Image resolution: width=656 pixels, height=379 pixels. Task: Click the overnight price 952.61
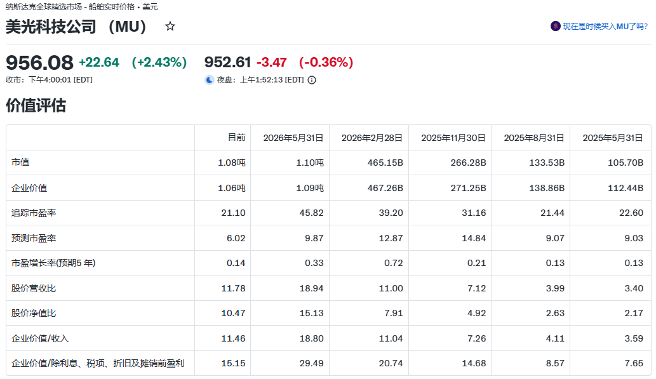click(227, 62)
